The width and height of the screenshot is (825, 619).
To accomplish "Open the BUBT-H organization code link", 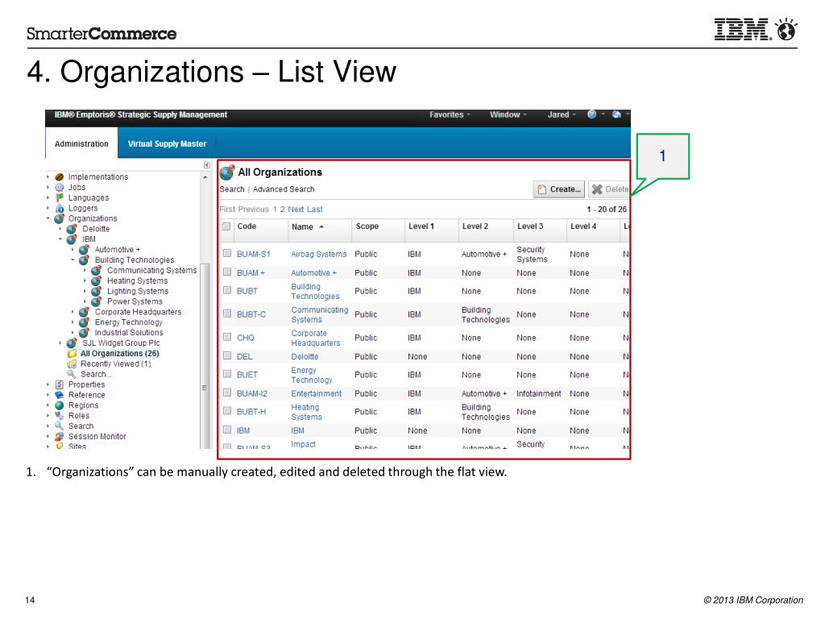I will pos(251,412).
